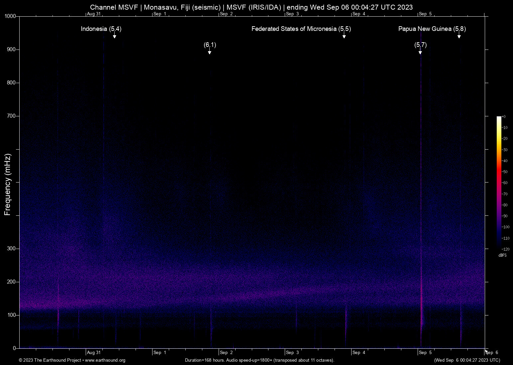Select the (6.1) earthquake arrow marker
This screenshot has width=513, height=365.
pos(209,52)
